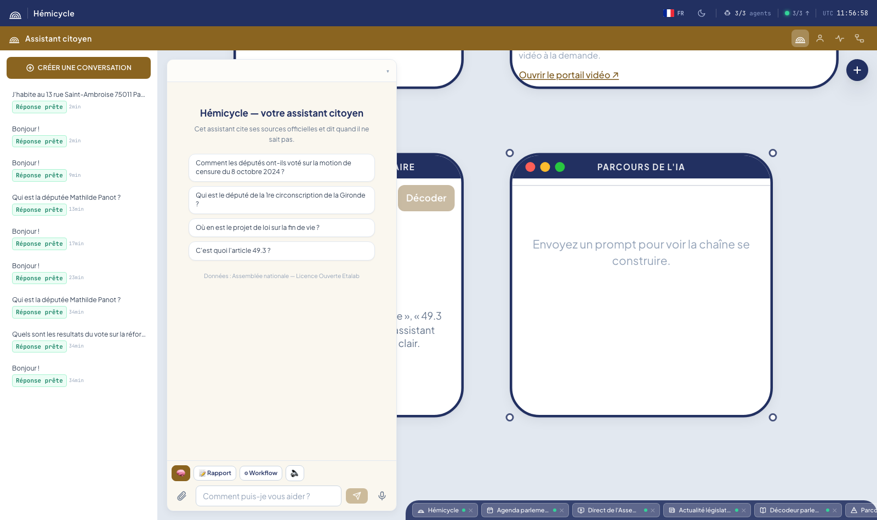Screen dimensions: 877x520
Task: Open the 3/3 agents status indicator
Action: click(747, 13)
